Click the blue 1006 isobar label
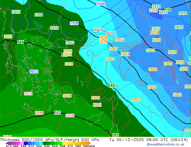191x147 pixels. pyautogui.click(x=101, y=4)
